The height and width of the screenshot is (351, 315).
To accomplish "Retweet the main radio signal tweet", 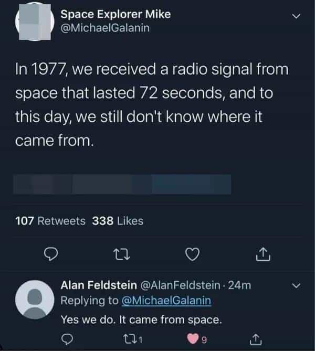I will tap(120, 254).
